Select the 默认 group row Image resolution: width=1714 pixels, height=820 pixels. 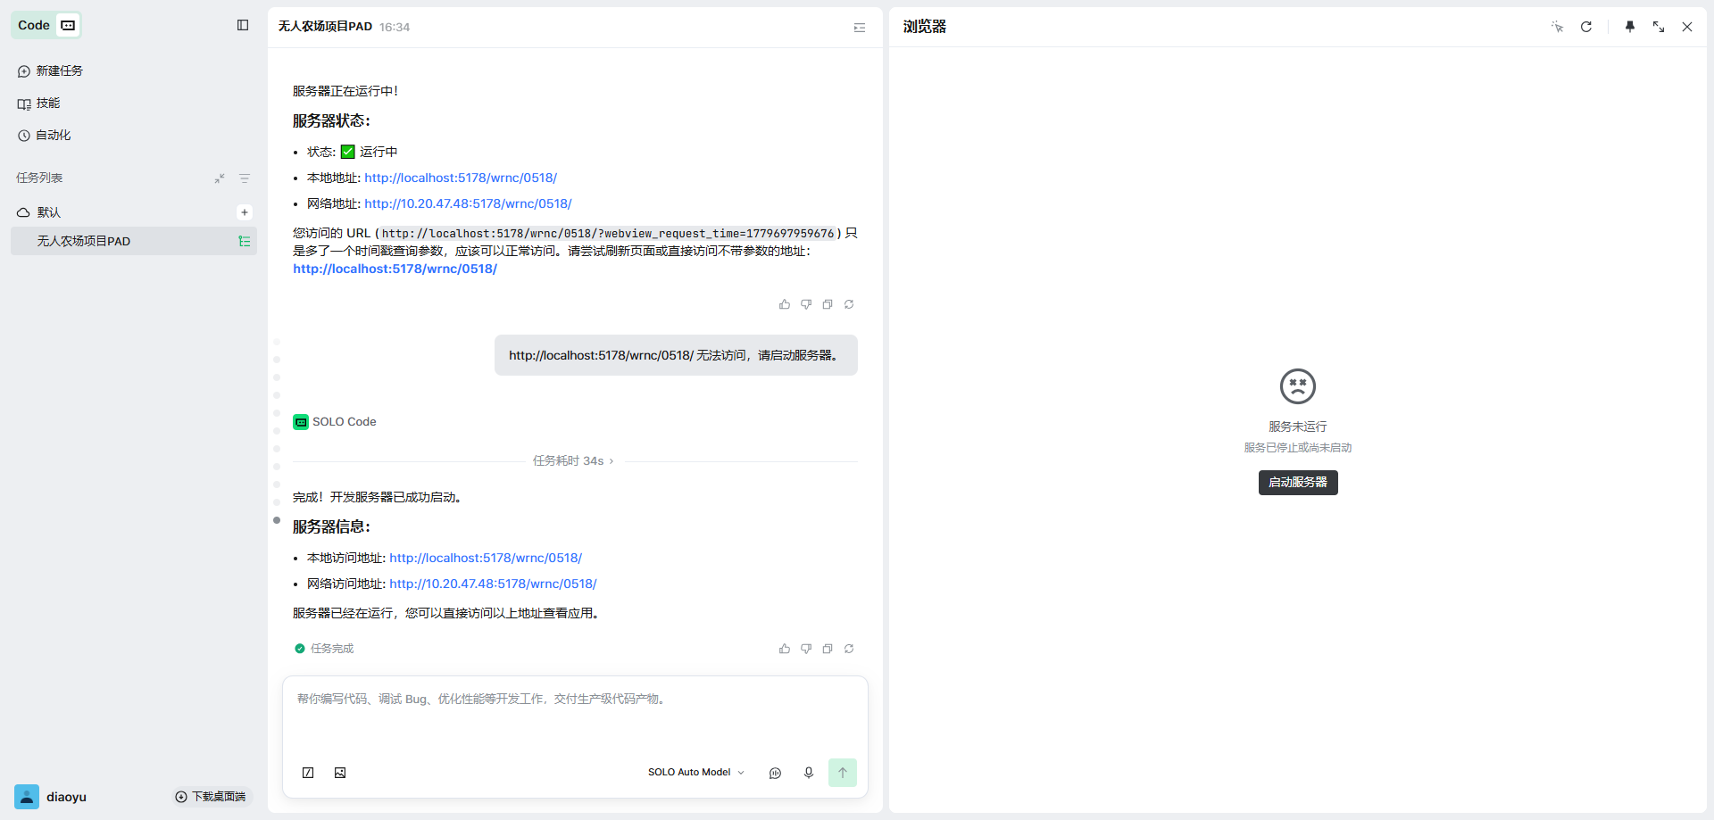click(134, 212)
